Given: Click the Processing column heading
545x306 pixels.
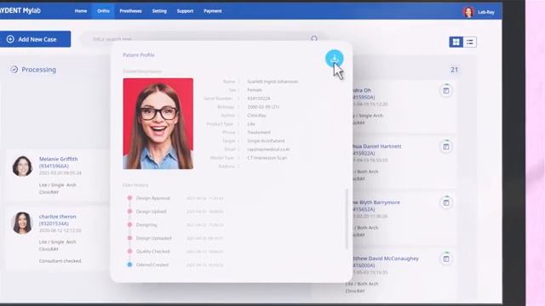Looking at the screenshot, I should [x=38, y=70].
